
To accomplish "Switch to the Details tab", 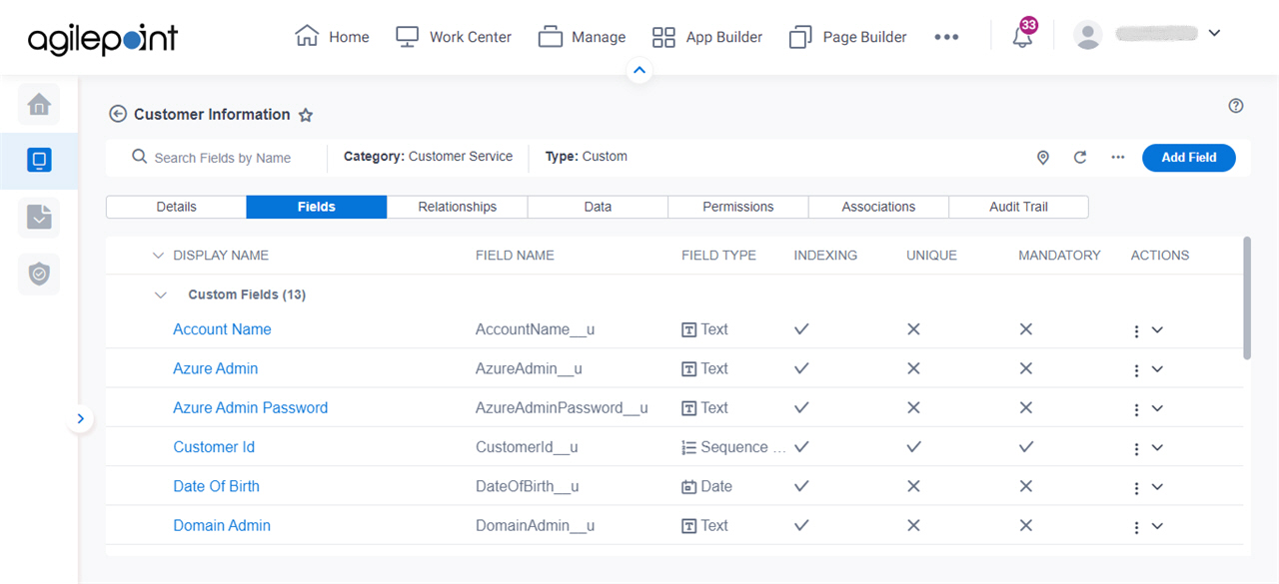I will pyautogui.click(x=176, y=207).
